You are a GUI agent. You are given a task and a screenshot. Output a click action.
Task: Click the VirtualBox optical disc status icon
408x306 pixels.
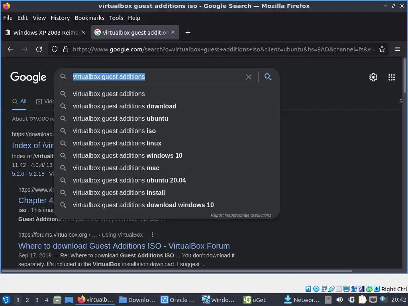pos(316,289)
